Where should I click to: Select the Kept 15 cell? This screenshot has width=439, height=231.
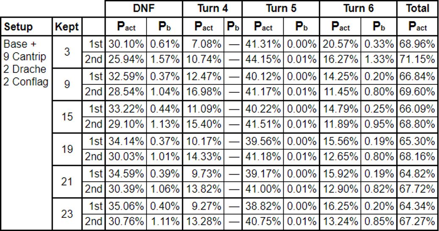tap(67, 117)
